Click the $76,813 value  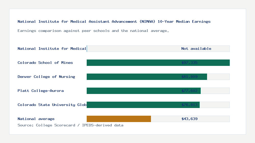click(x=189, y=105)
